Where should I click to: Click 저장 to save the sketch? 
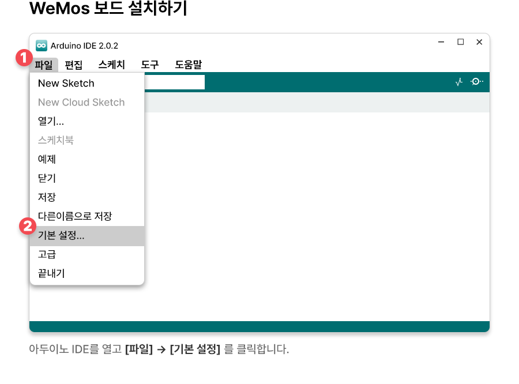(x=47, y=197)
